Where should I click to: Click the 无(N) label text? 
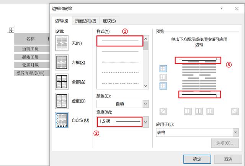[x=77, y=43]
